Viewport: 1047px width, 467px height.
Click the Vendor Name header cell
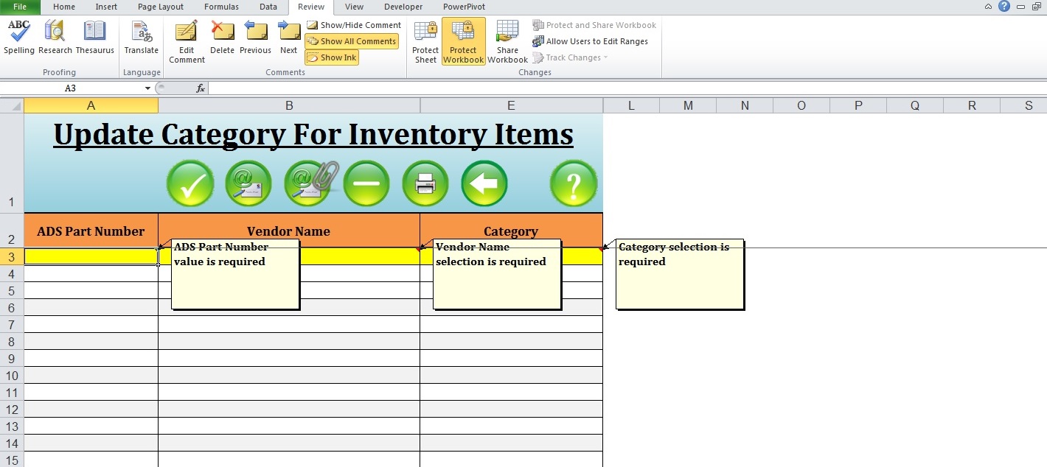pos(289,231)
